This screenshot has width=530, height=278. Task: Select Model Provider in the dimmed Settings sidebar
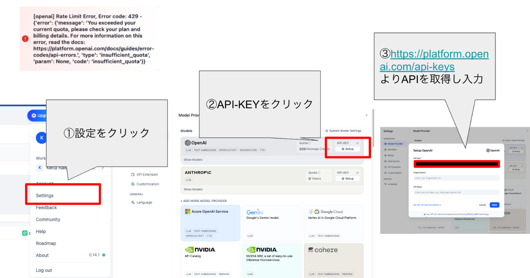click(394, 144)
